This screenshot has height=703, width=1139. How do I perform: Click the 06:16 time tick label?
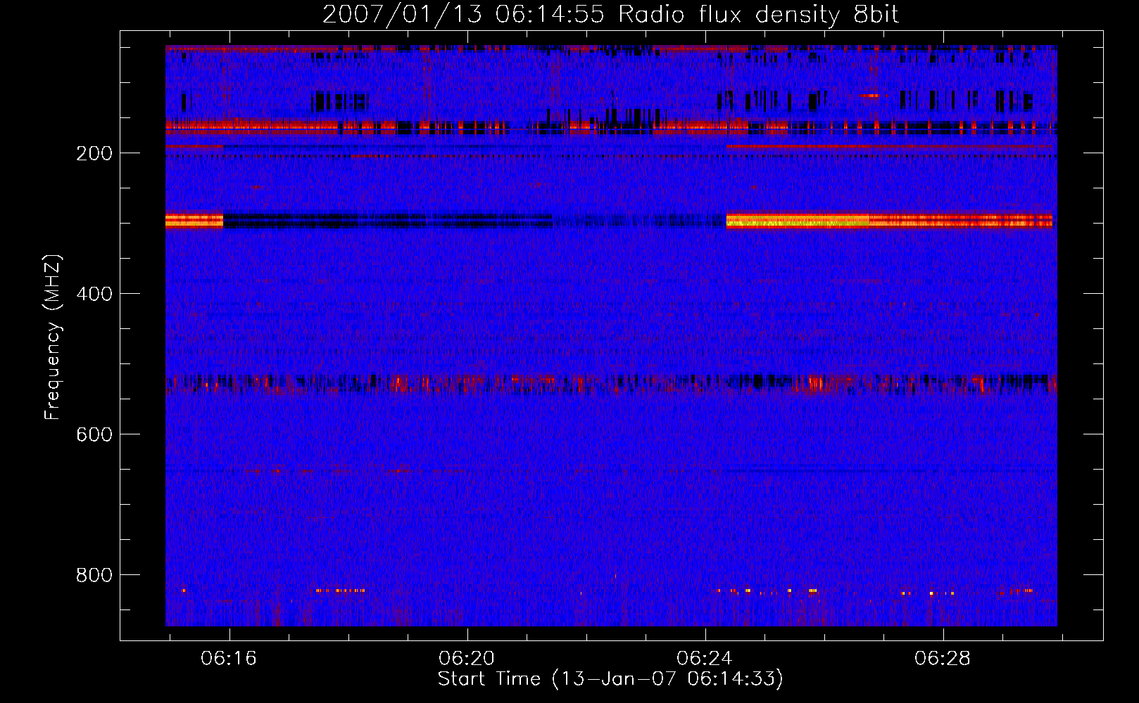(x=229, y=659)
